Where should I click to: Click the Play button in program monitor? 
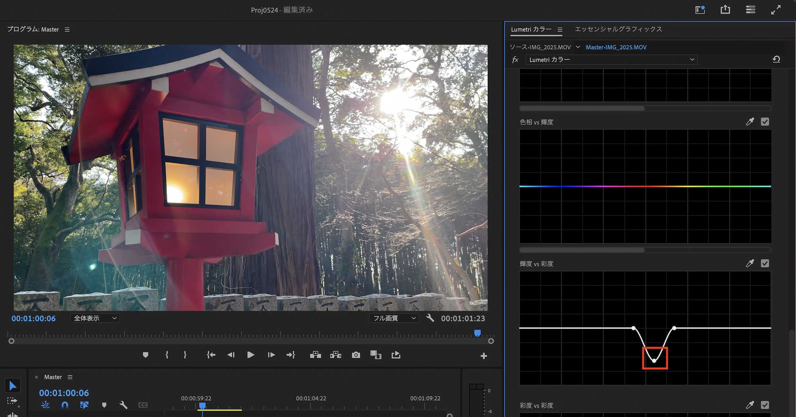coord(250,355)
